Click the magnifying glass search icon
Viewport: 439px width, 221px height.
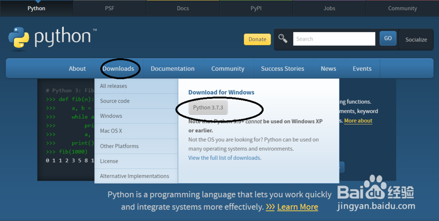[283, 39]
